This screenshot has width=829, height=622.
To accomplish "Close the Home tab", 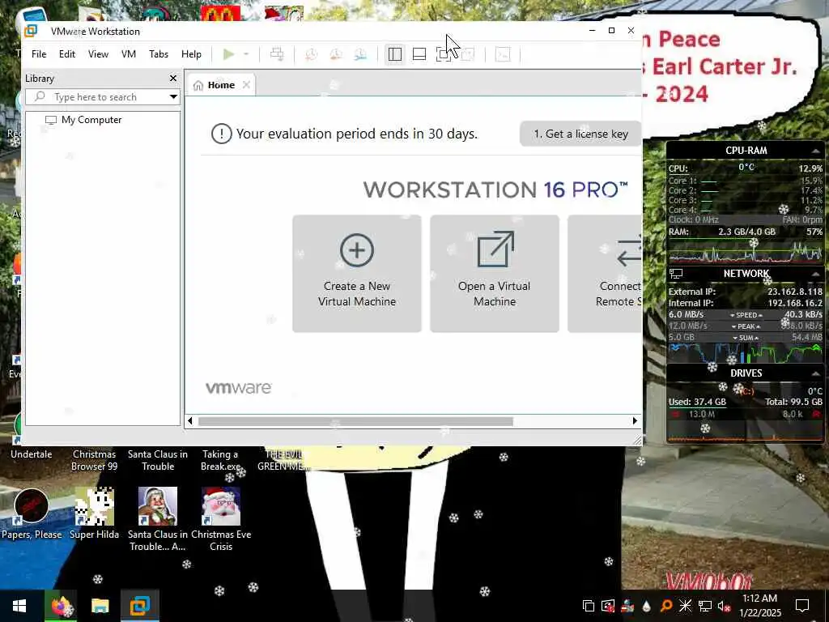I will click(246, 84).
